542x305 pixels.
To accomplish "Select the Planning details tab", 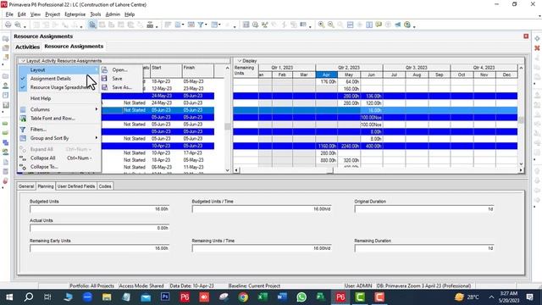I will (x=46, y=186).
